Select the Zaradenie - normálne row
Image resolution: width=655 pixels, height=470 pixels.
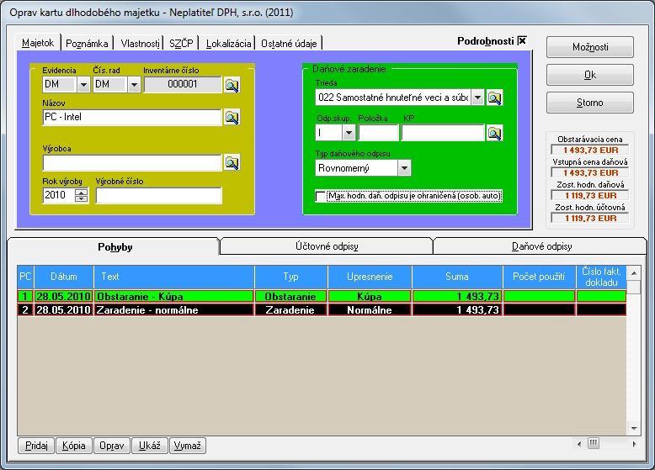pyautogui.click(x=322, y=310)
